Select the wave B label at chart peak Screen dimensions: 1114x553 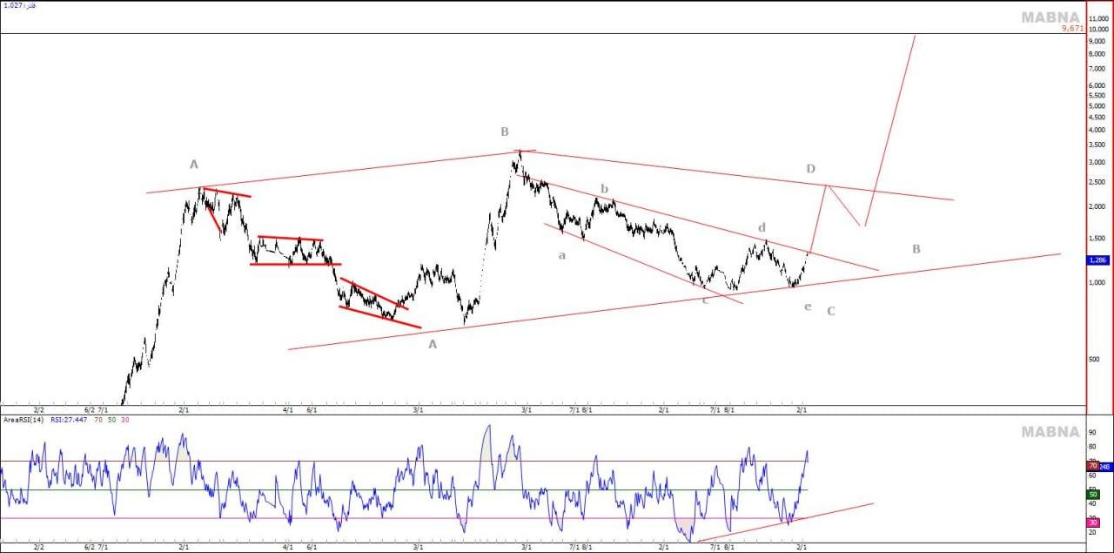504,132
